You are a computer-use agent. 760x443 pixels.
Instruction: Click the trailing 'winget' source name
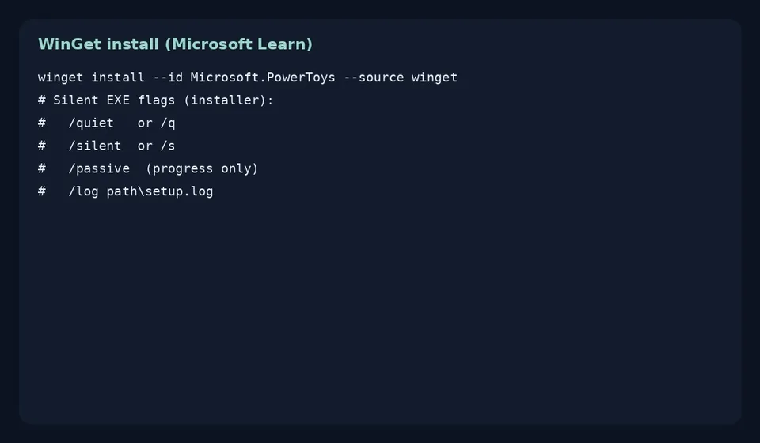click(x=435, y=78)
